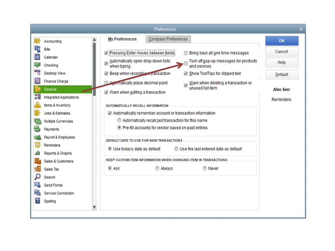The width and height of the screenshot is (335, 251).
Task: Select Use the last entered date
Action: pos(176,149)
